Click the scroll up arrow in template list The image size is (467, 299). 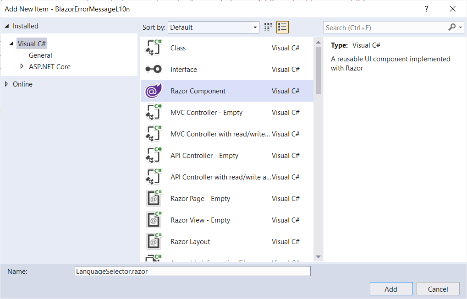pyautogui.click(x=318, y=42)
